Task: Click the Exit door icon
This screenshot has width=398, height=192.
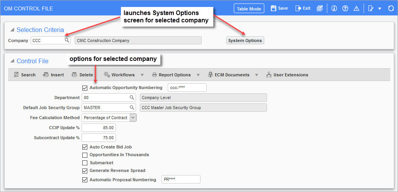Action: (298, 8)
